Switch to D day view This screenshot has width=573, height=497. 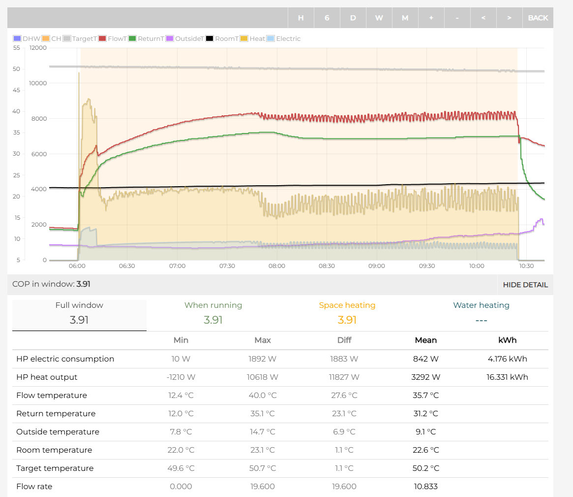[x=353, y=18]
